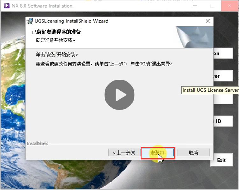The width and height of the screenshot is (239, 190).
Task: Close the UGSLicensing InstallShield Wizard dialog
Action: coord(207,21)
